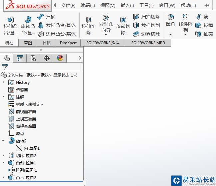Select the 右视基准面 plane
This screenshot has width=216, height=186.
click(x=22, y=126)
